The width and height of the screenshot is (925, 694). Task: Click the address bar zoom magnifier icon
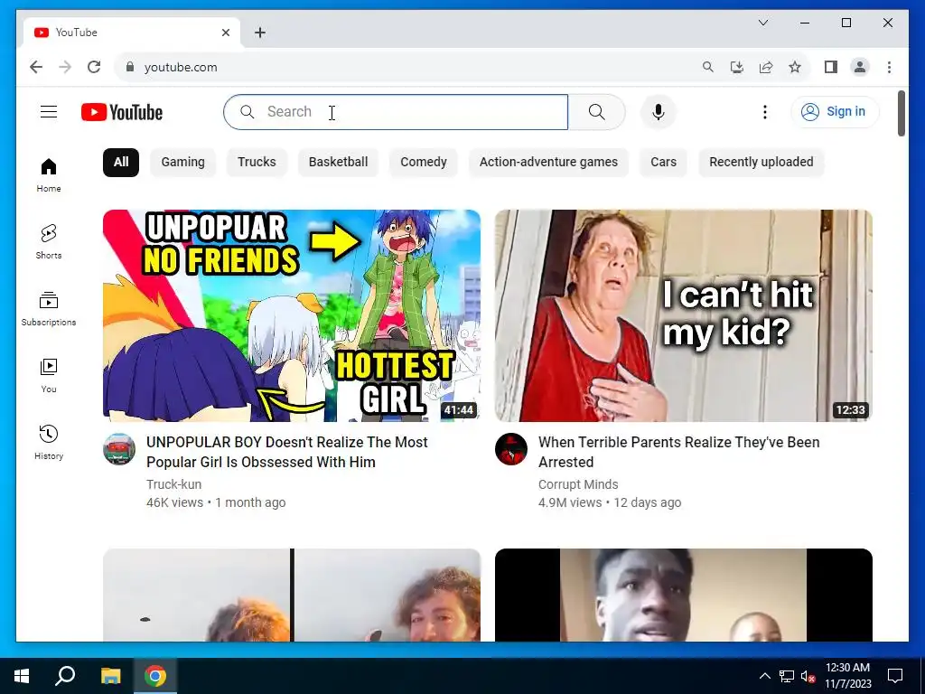[x=708, y=67]
